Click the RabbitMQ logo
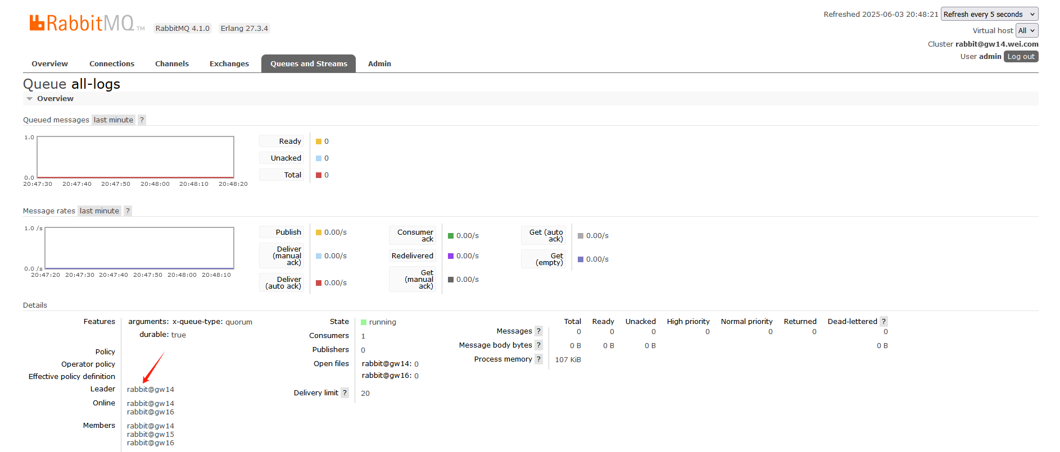Viewport: 1060px width, 452px height. [87, 23]
